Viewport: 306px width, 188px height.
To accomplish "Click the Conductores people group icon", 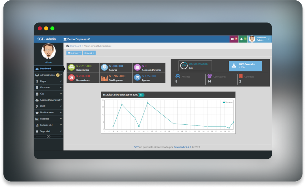I will tap(210, 76).
